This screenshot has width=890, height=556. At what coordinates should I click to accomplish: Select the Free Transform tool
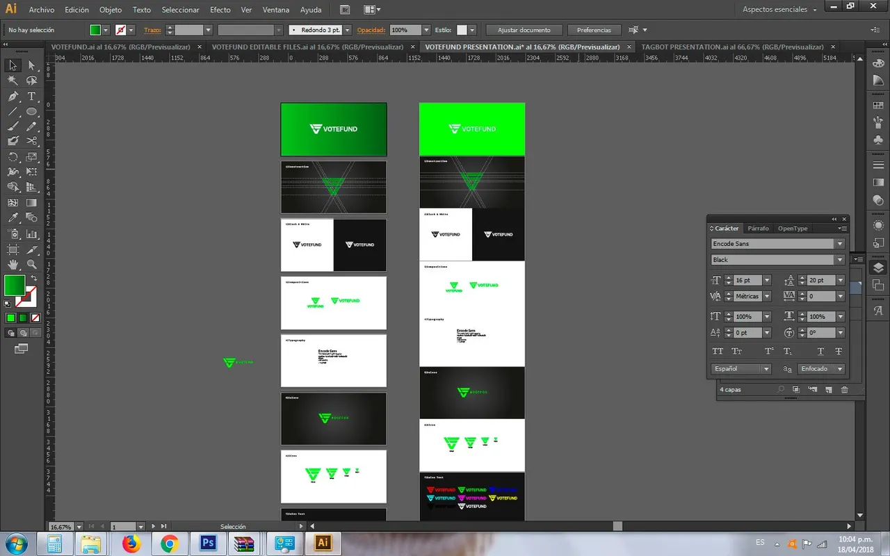point(31,172)
